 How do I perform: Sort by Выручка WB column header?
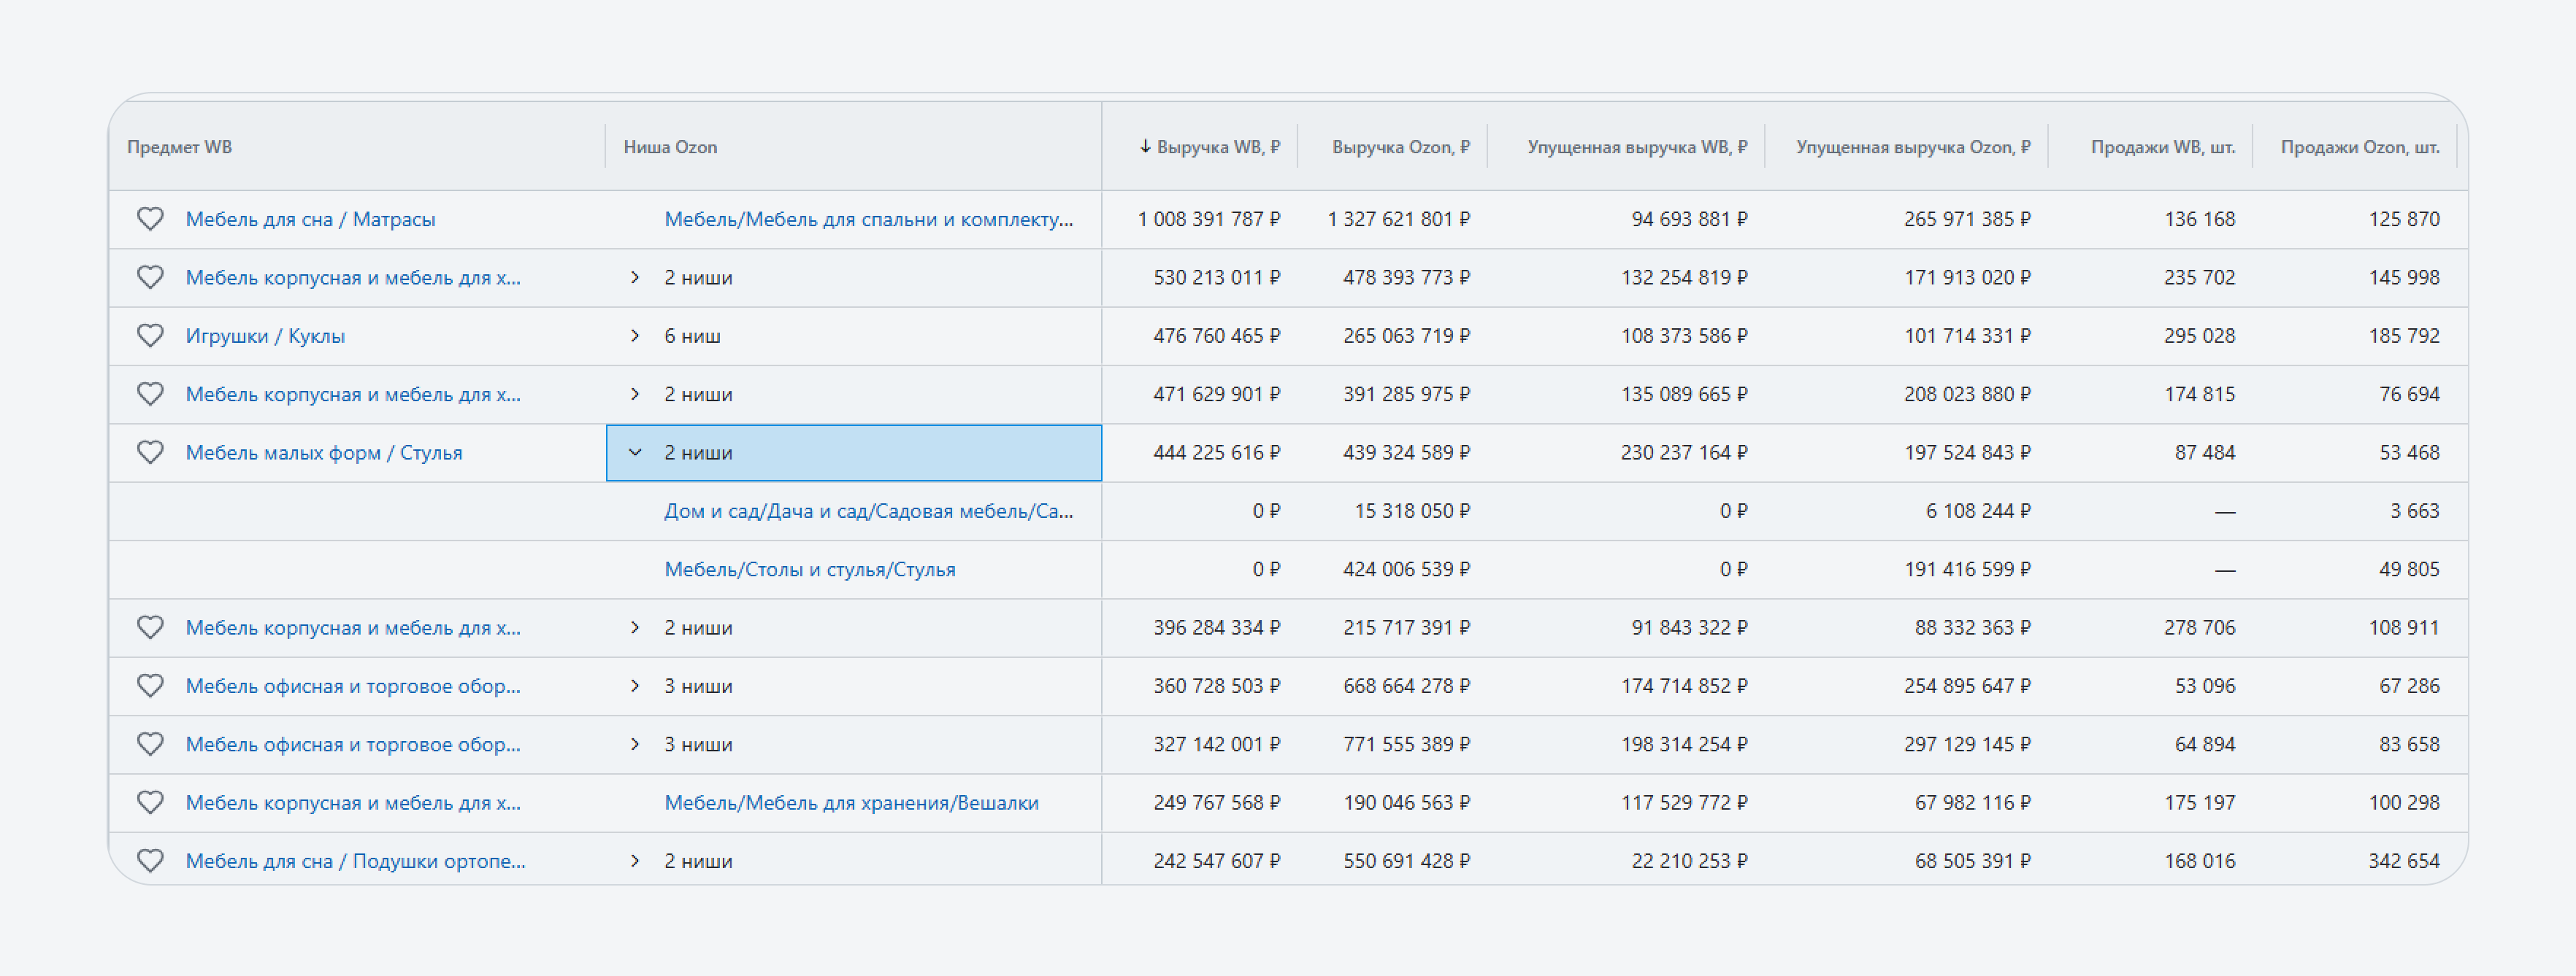click(1217, 147)
